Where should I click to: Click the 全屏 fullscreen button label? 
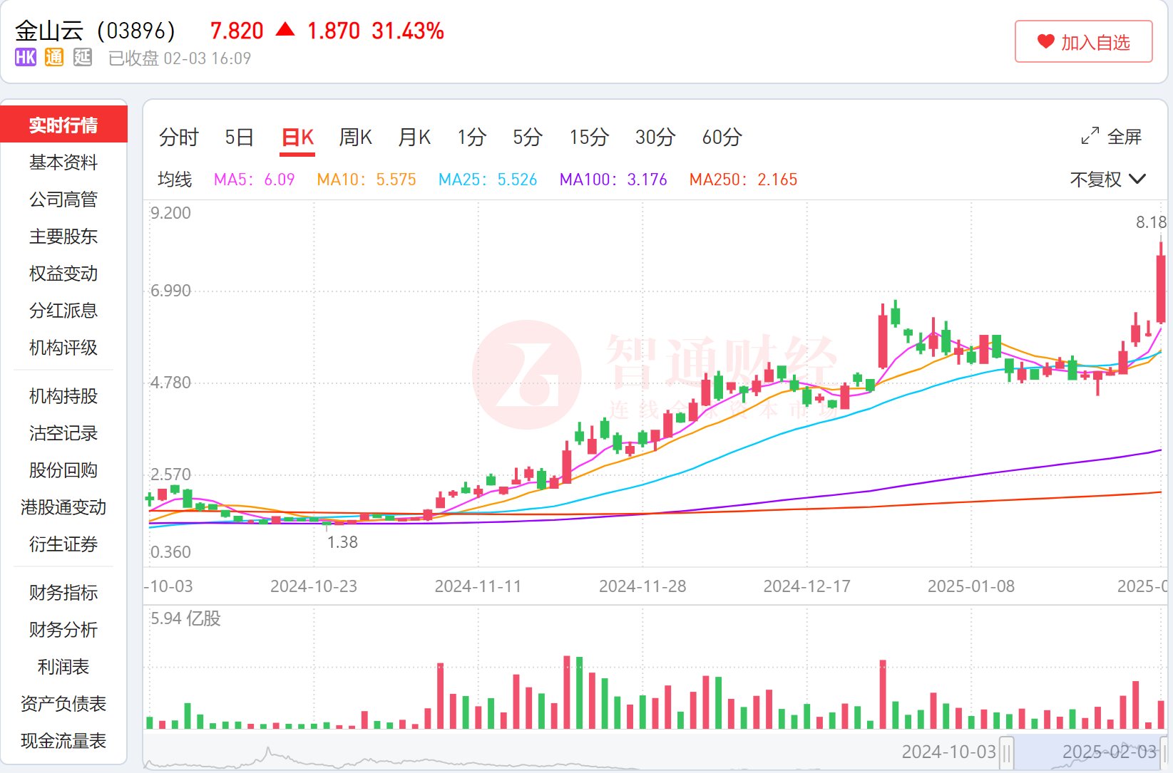(x=1125, y=137)
